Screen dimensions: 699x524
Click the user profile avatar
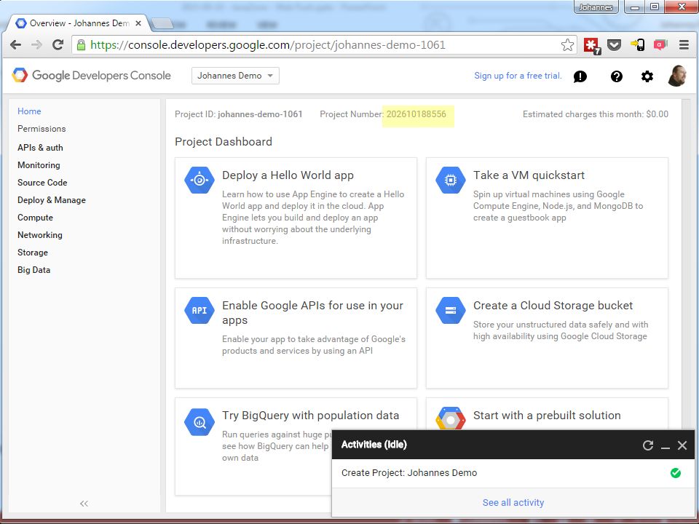click(677, 75)
